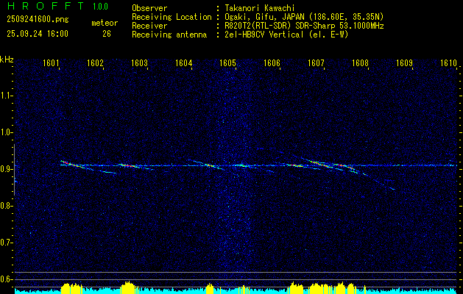Click the 1601 time marker
This screenshot has width=463, height=294.
[x=51, y=62]
